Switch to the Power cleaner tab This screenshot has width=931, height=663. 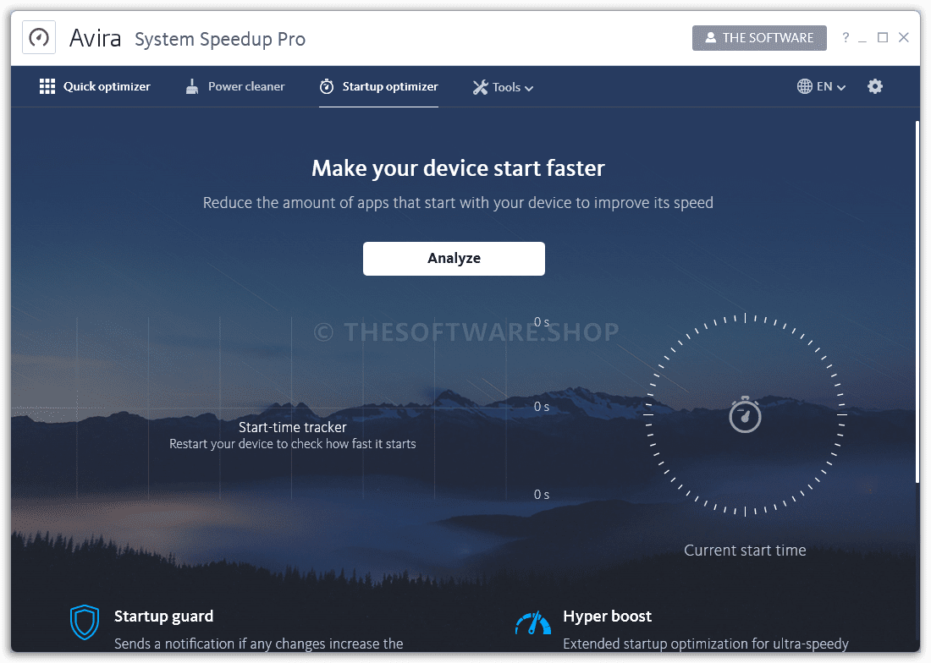coord(235,86)
